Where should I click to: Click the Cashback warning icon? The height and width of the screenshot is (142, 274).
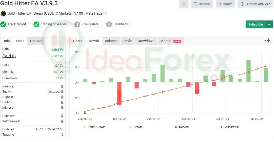coord(109,24)
